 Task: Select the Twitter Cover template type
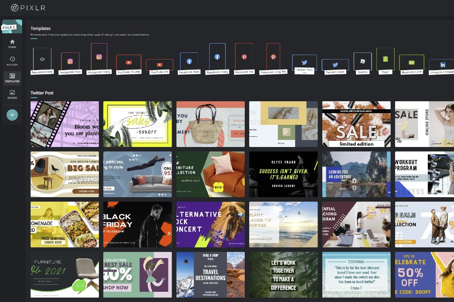coord(335,65)
